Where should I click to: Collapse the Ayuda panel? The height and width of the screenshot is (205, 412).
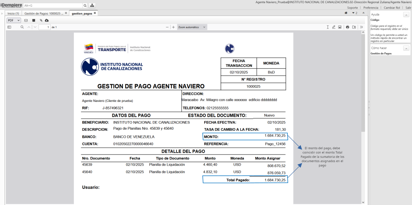tap(406, 15)
